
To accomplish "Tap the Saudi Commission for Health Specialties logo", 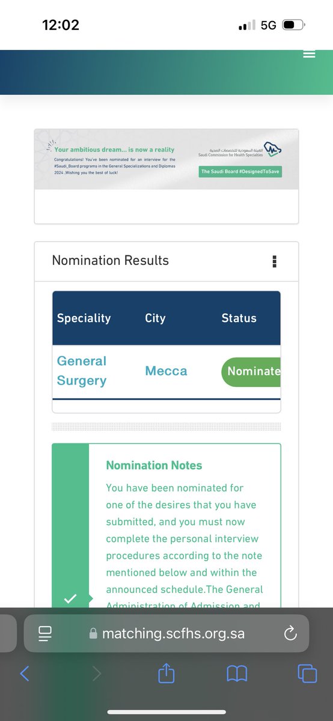I will (x=240, y=150).
